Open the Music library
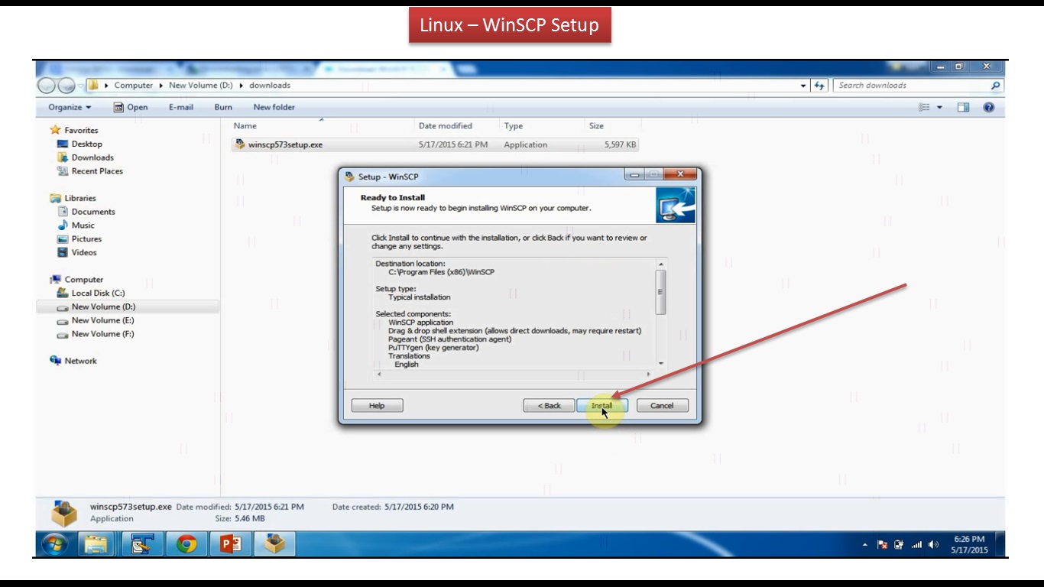The image size is (1044, 587). (x=83, y=225)
